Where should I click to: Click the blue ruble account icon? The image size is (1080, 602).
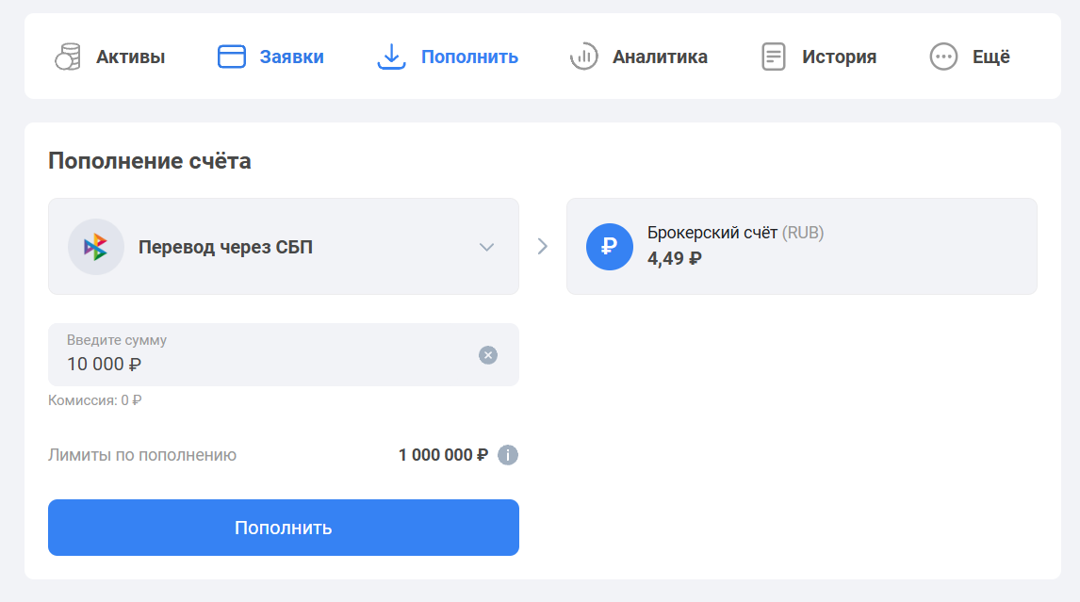[x=610, y=247]
